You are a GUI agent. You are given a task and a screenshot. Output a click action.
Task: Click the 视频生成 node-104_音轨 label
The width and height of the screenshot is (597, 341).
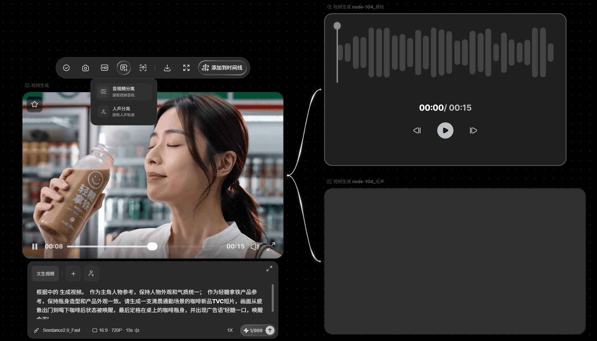point(356,7)
